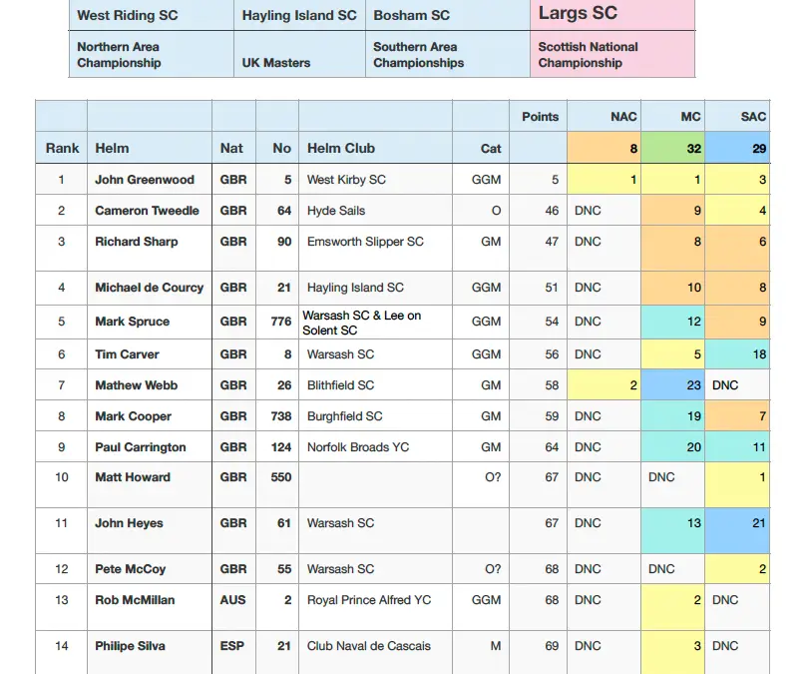This screenshot has height=674, width=811.
Task: Select helm name Mark Spruce
Action: point(132,322)
